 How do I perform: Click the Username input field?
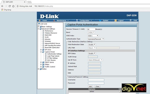(96, 80)
